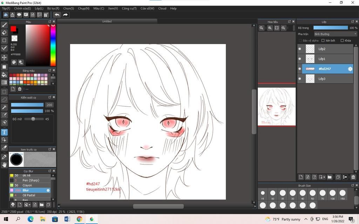Select the Pen (Sharp) brush
This screenshot has width=359, height=224.
coord(30,180)
